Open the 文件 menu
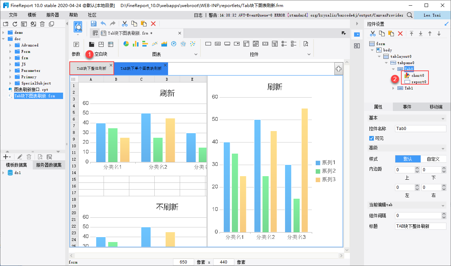Image resolution: width=451 pixels, height=266 pixels. pos(13,15)
